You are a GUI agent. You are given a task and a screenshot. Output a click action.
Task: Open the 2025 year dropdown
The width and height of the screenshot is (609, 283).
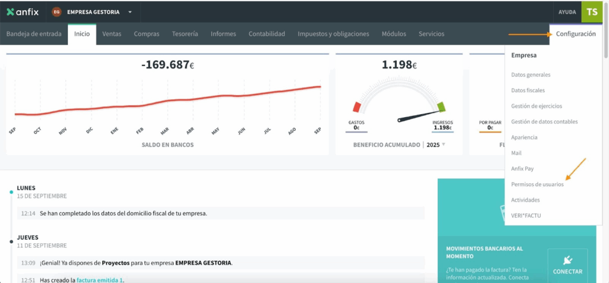point(437,144)
